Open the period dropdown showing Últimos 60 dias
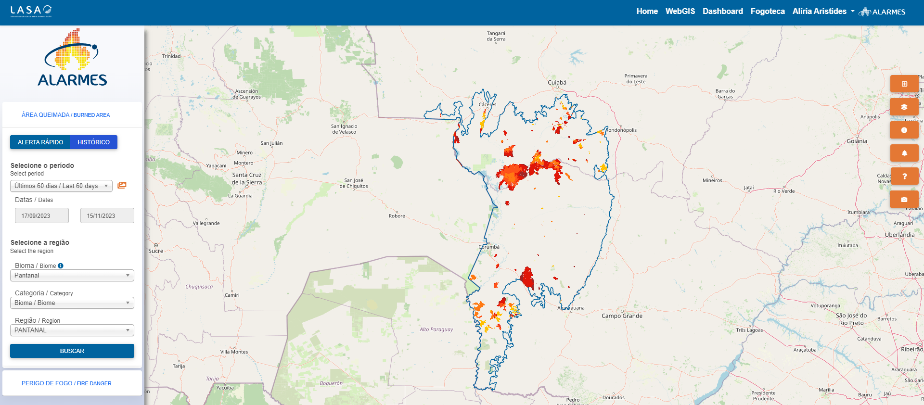Screen dimensions: 924x405 point(61,186)
